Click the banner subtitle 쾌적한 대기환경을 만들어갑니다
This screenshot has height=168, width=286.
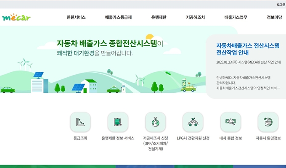tap(95, 53)
